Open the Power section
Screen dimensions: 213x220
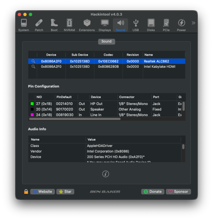181,25
